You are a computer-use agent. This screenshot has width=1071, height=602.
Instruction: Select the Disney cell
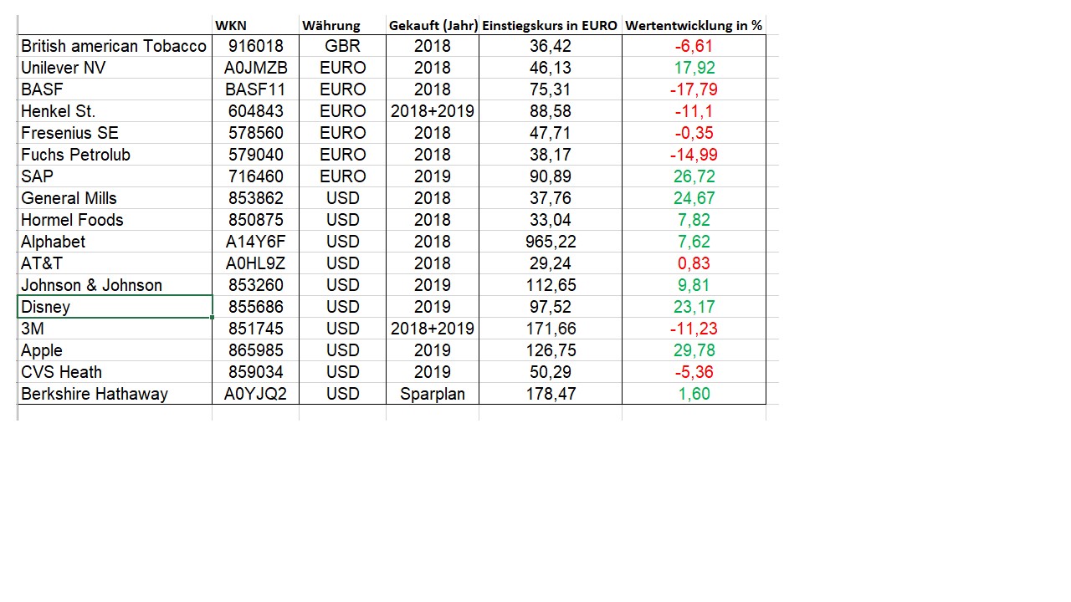pyautogui.click(x=115, y=307)
